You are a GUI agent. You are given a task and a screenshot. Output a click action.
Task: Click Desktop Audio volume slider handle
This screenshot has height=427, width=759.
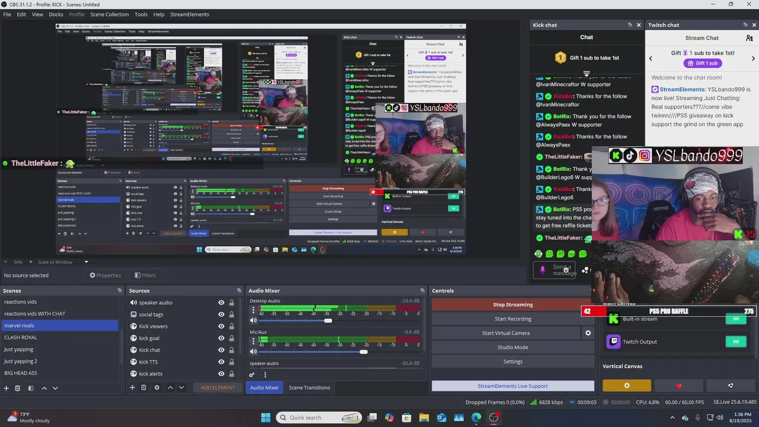click(328, 320)
